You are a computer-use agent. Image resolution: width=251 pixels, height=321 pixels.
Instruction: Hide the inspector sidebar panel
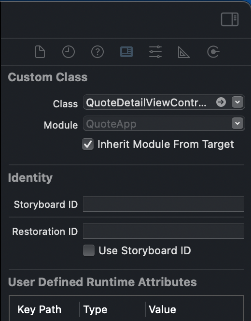[230, 19]
